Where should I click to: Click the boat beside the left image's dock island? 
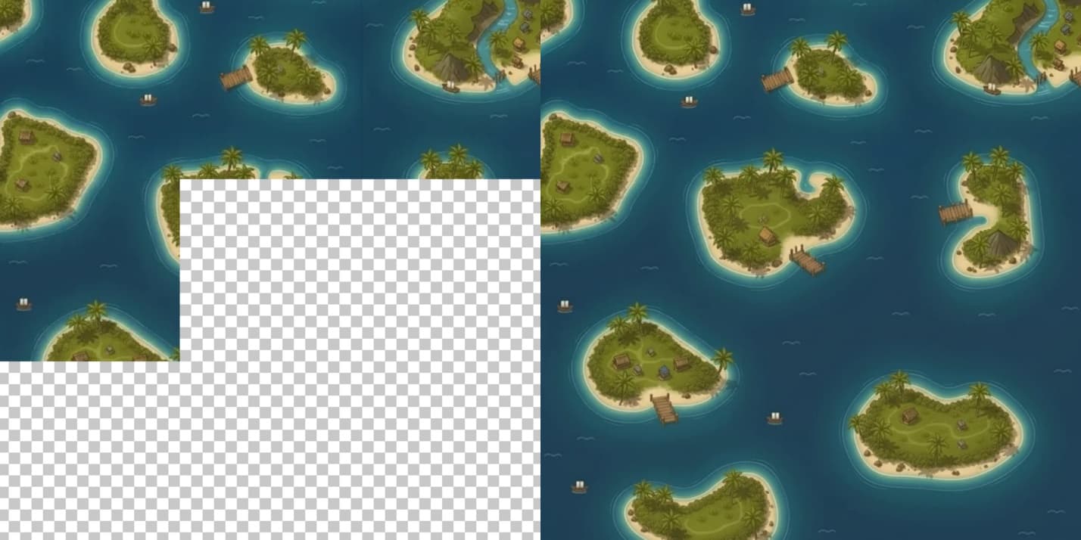click(148, 99)
